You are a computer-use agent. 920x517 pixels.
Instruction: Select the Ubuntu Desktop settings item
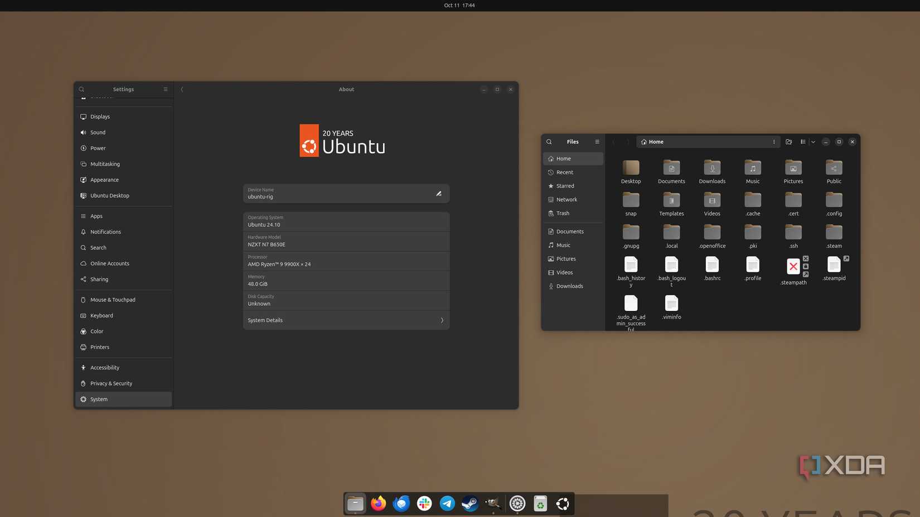click(x=109, y=196)
